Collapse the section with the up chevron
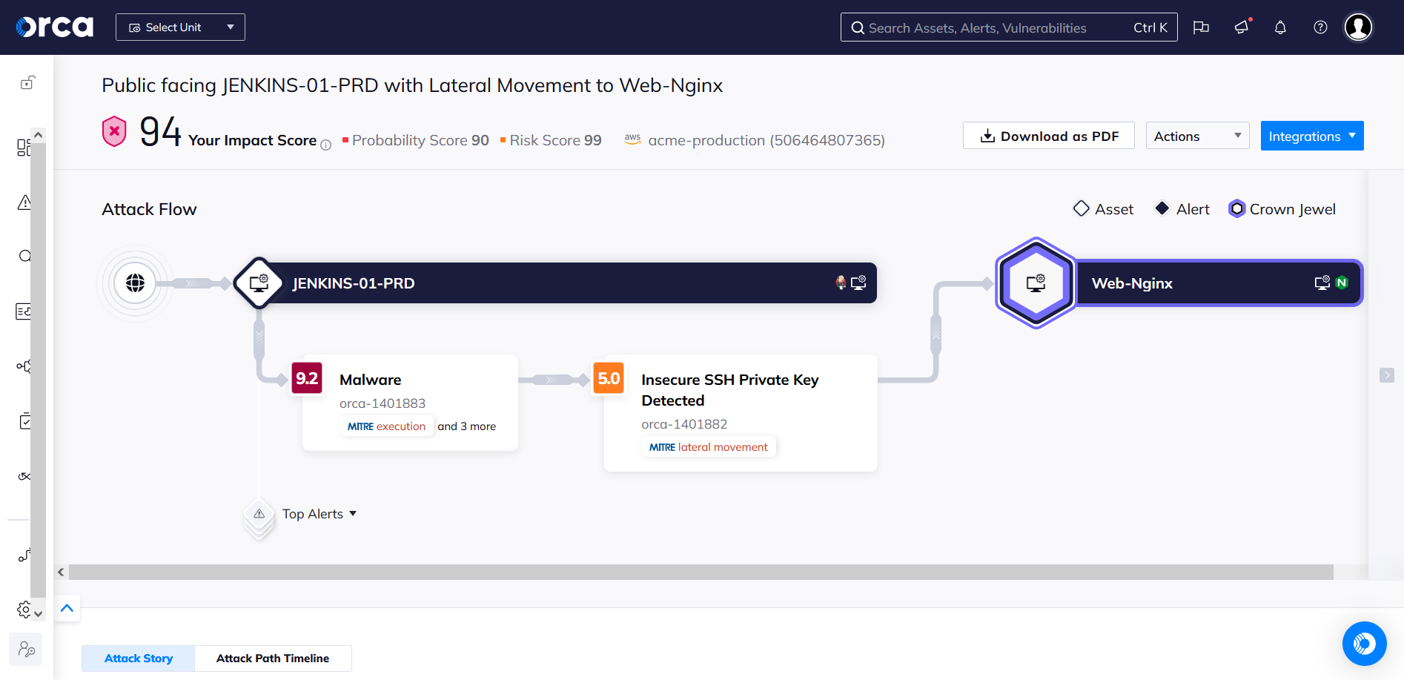This screenshot has width=1404, height=680. tap(67, 608)
